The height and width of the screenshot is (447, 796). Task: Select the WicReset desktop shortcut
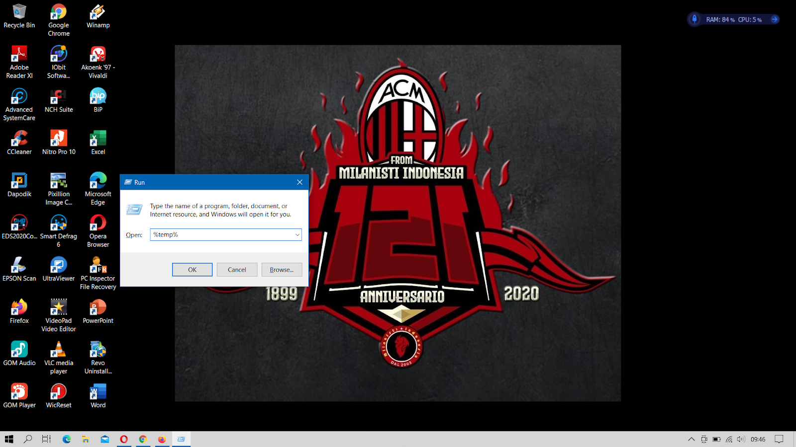coord(59,396)
